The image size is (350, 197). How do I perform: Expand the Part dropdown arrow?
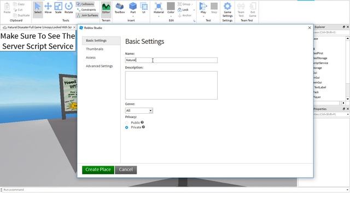coord(133,16)
